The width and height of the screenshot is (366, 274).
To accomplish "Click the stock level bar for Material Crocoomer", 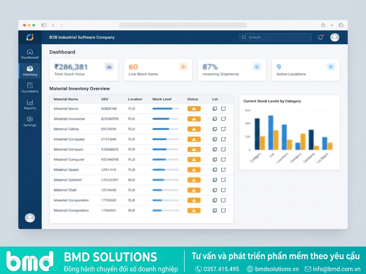I will click(165, 119).
